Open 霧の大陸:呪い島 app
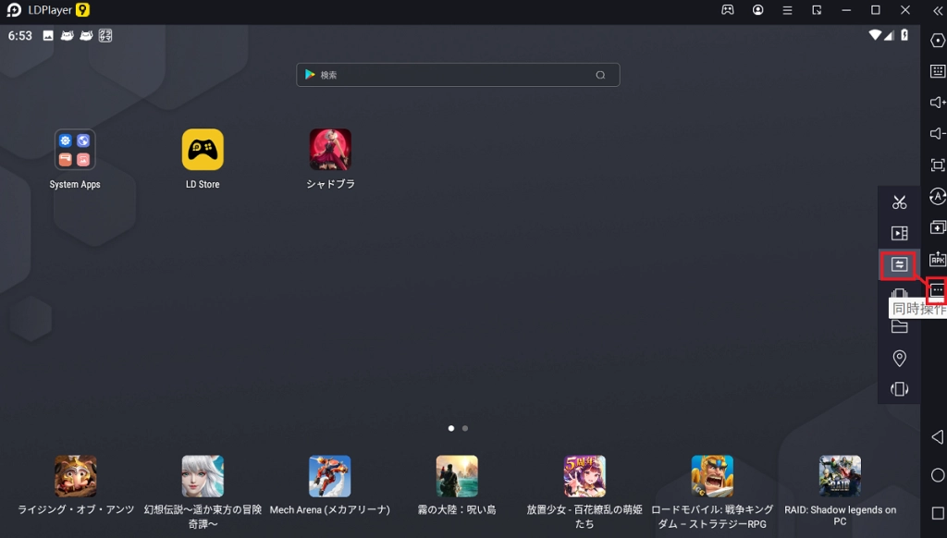The image size is (947, 538). click(457, 476)
